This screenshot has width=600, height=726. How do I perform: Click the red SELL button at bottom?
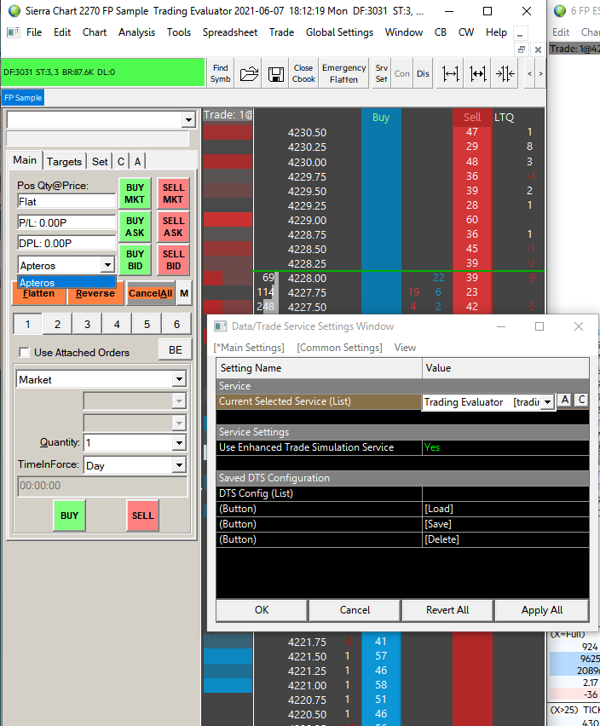tap(142, 516)
